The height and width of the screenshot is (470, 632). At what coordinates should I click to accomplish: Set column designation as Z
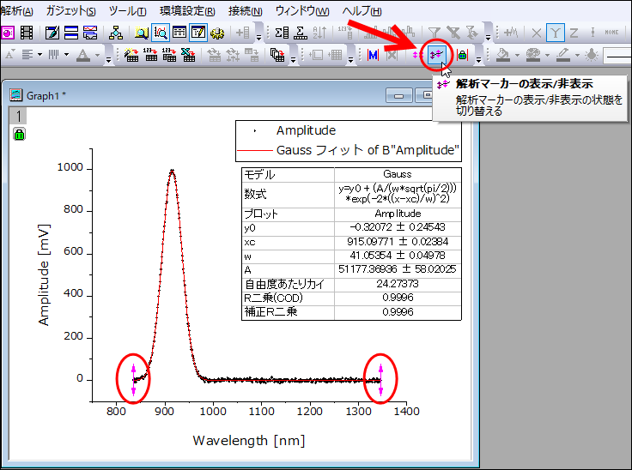(x=574, y=33)
